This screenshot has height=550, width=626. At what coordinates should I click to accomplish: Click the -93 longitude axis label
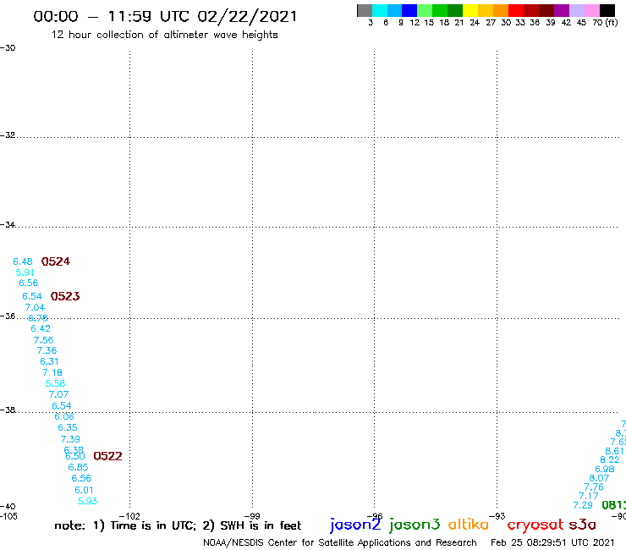(x=497, y=516)
